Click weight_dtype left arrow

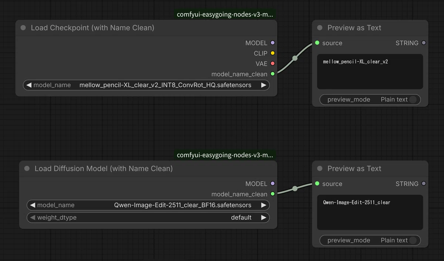tap(33, 217)
